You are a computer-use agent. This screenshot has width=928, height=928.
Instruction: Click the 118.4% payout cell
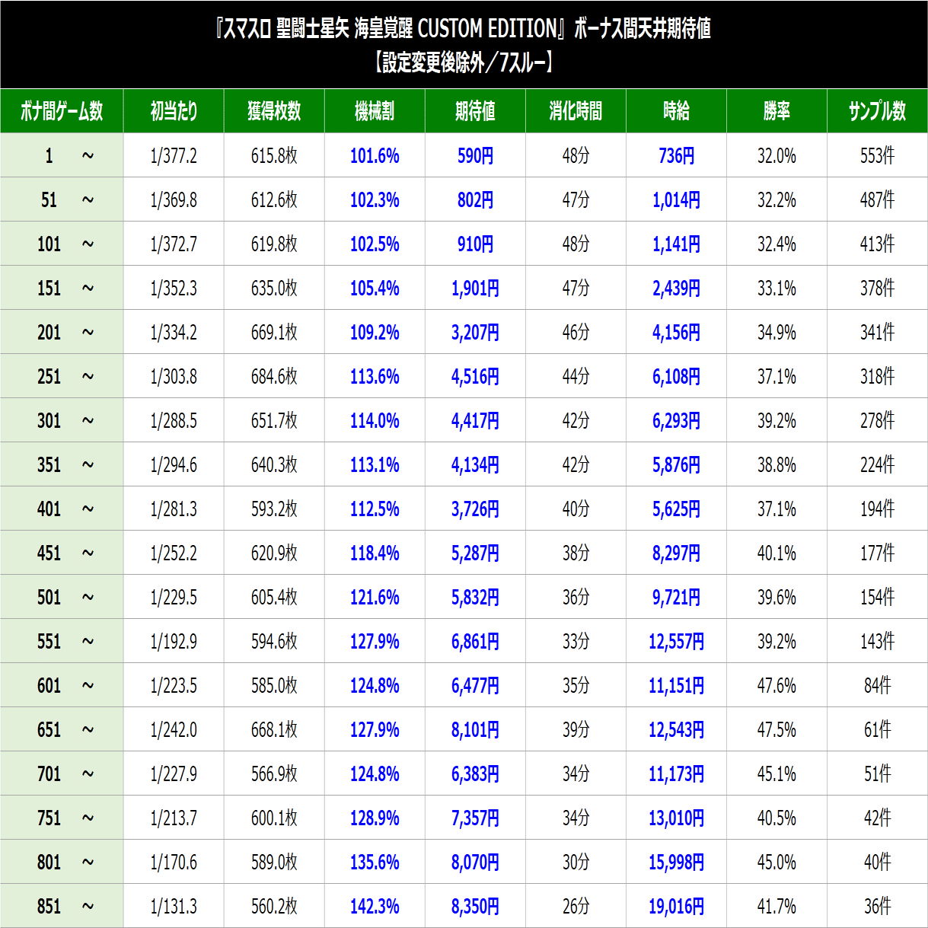(375, 553)
